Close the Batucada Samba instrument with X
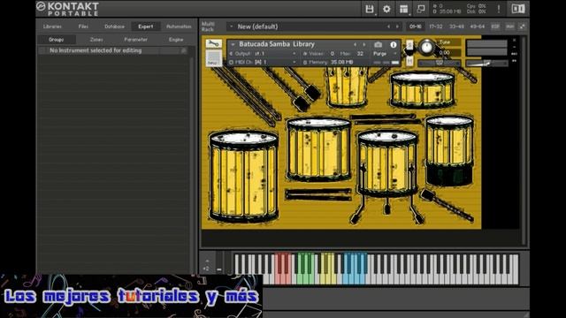566x318 pixels. click(515, 40)
